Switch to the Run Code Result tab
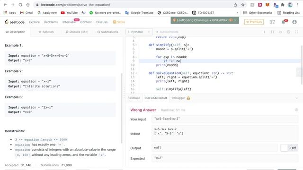 tap(156, 98)
